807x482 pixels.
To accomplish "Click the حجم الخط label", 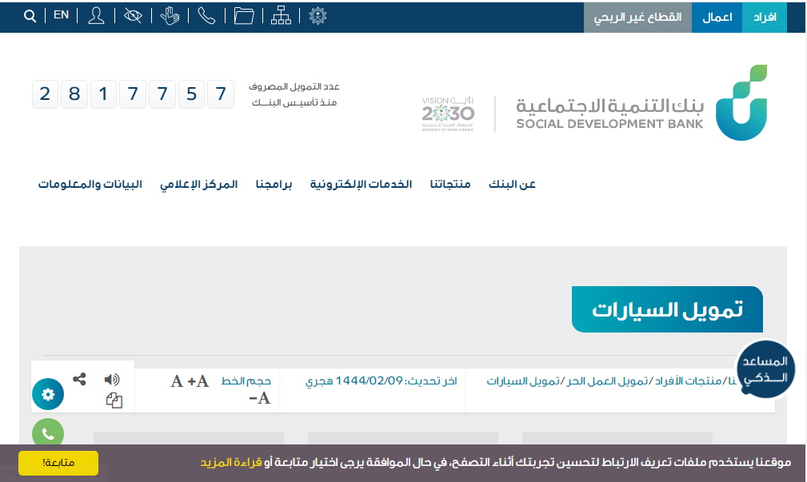I will coord(246,381).
